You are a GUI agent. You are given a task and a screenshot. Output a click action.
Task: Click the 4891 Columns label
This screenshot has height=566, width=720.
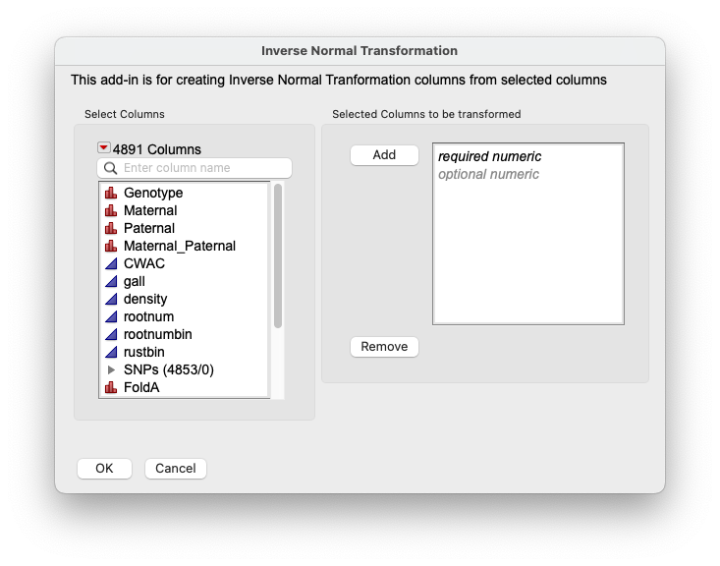point(157,149)
